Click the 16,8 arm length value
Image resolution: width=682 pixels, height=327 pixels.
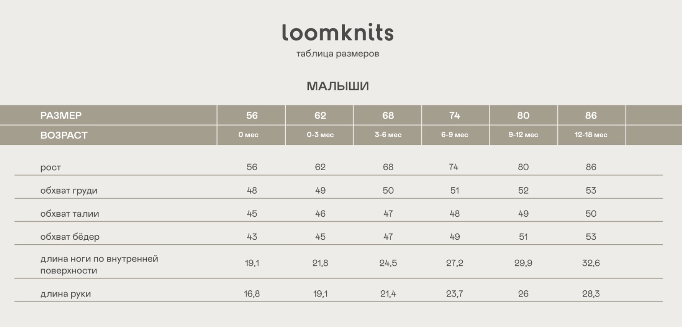252,294
